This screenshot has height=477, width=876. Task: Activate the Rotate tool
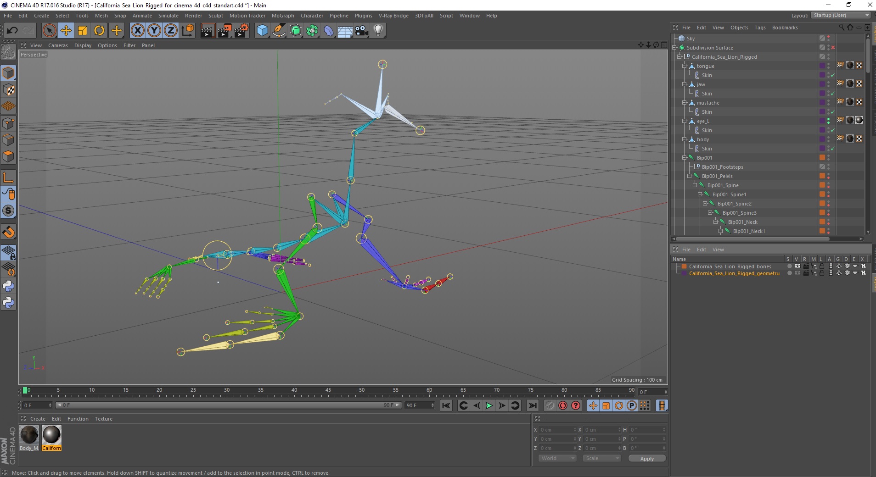pos(99,31)
